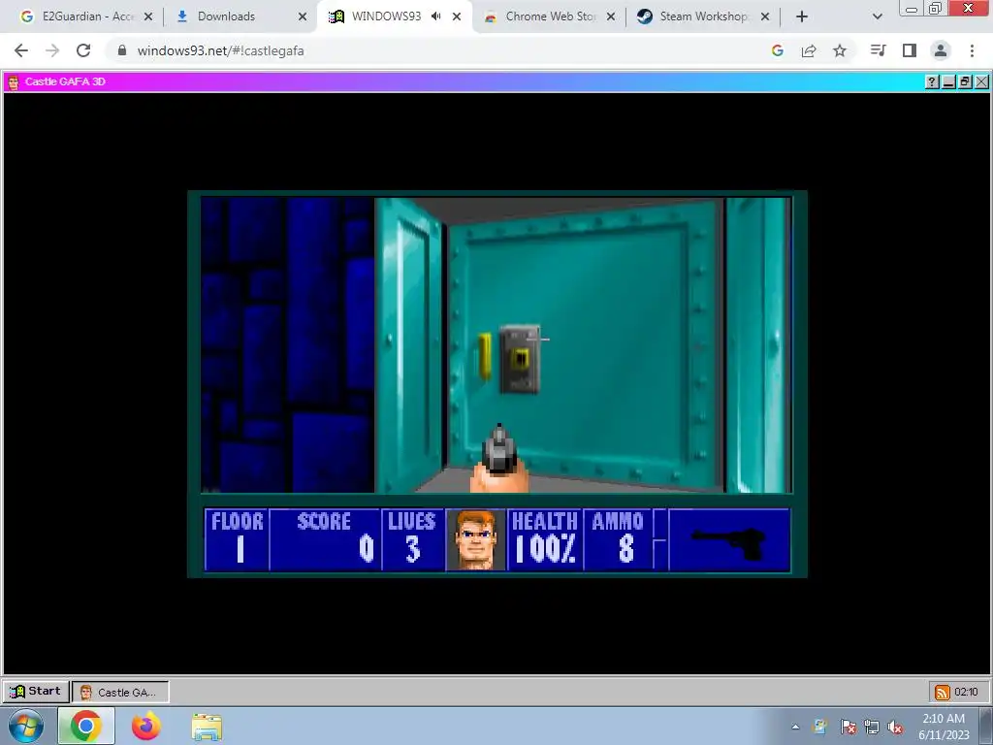This screenshot has width=993, height=745.
Task: Click Chrome in the Windows taskbar
Action: point(86,726)
